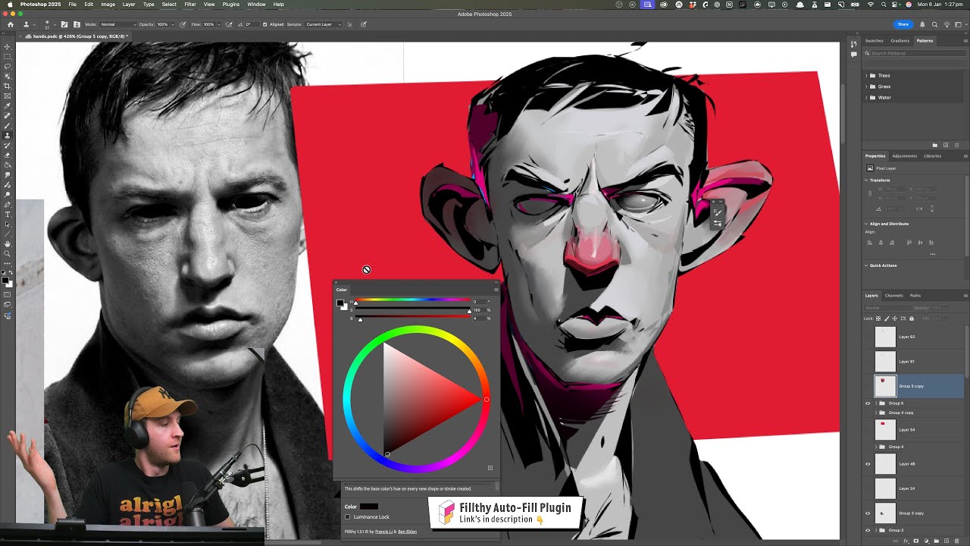Toggle visibility of Group 3 copy
This screenshot has width=970, height=546.
click(x=868, y=513)
